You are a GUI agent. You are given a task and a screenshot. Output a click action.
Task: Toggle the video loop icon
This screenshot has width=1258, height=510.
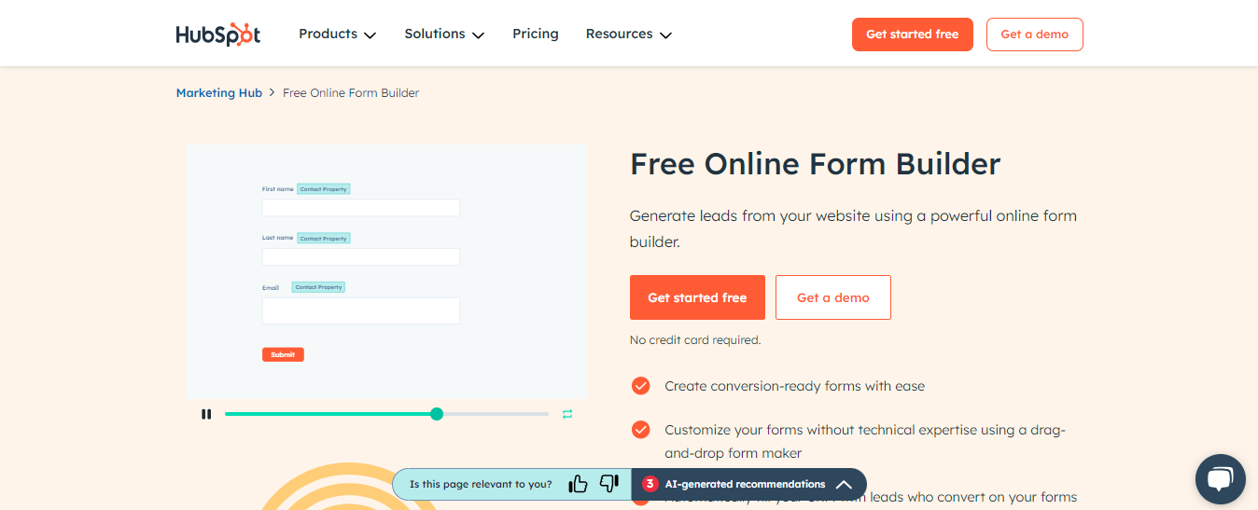[567, 414]
